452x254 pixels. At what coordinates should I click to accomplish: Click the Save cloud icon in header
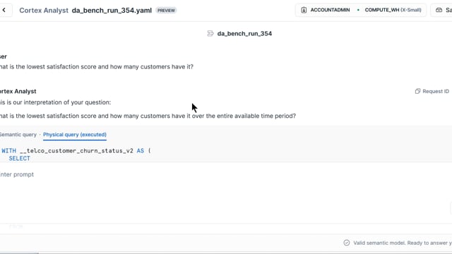point(439,10)
